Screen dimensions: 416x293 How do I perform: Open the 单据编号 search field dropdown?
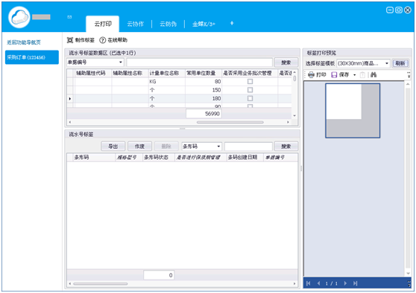point(121,62)
